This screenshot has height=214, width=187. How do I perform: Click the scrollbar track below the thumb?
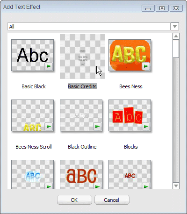[x=176, y=120]
